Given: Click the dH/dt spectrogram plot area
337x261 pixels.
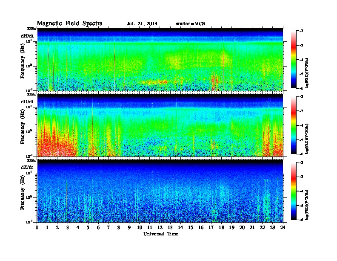Looking at the screenshot, I should (x=160, y=59).
